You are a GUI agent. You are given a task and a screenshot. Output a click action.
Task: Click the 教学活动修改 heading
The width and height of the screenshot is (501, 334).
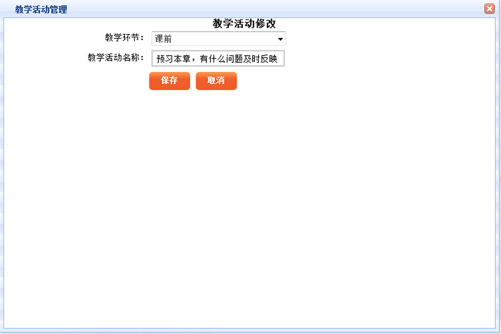tap(244, 23)
